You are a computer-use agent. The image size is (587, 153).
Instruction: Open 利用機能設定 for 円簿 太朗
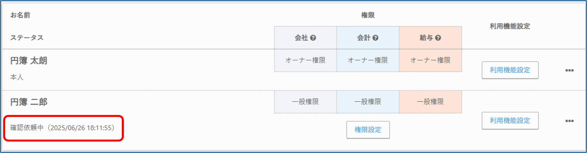[510, 70]
